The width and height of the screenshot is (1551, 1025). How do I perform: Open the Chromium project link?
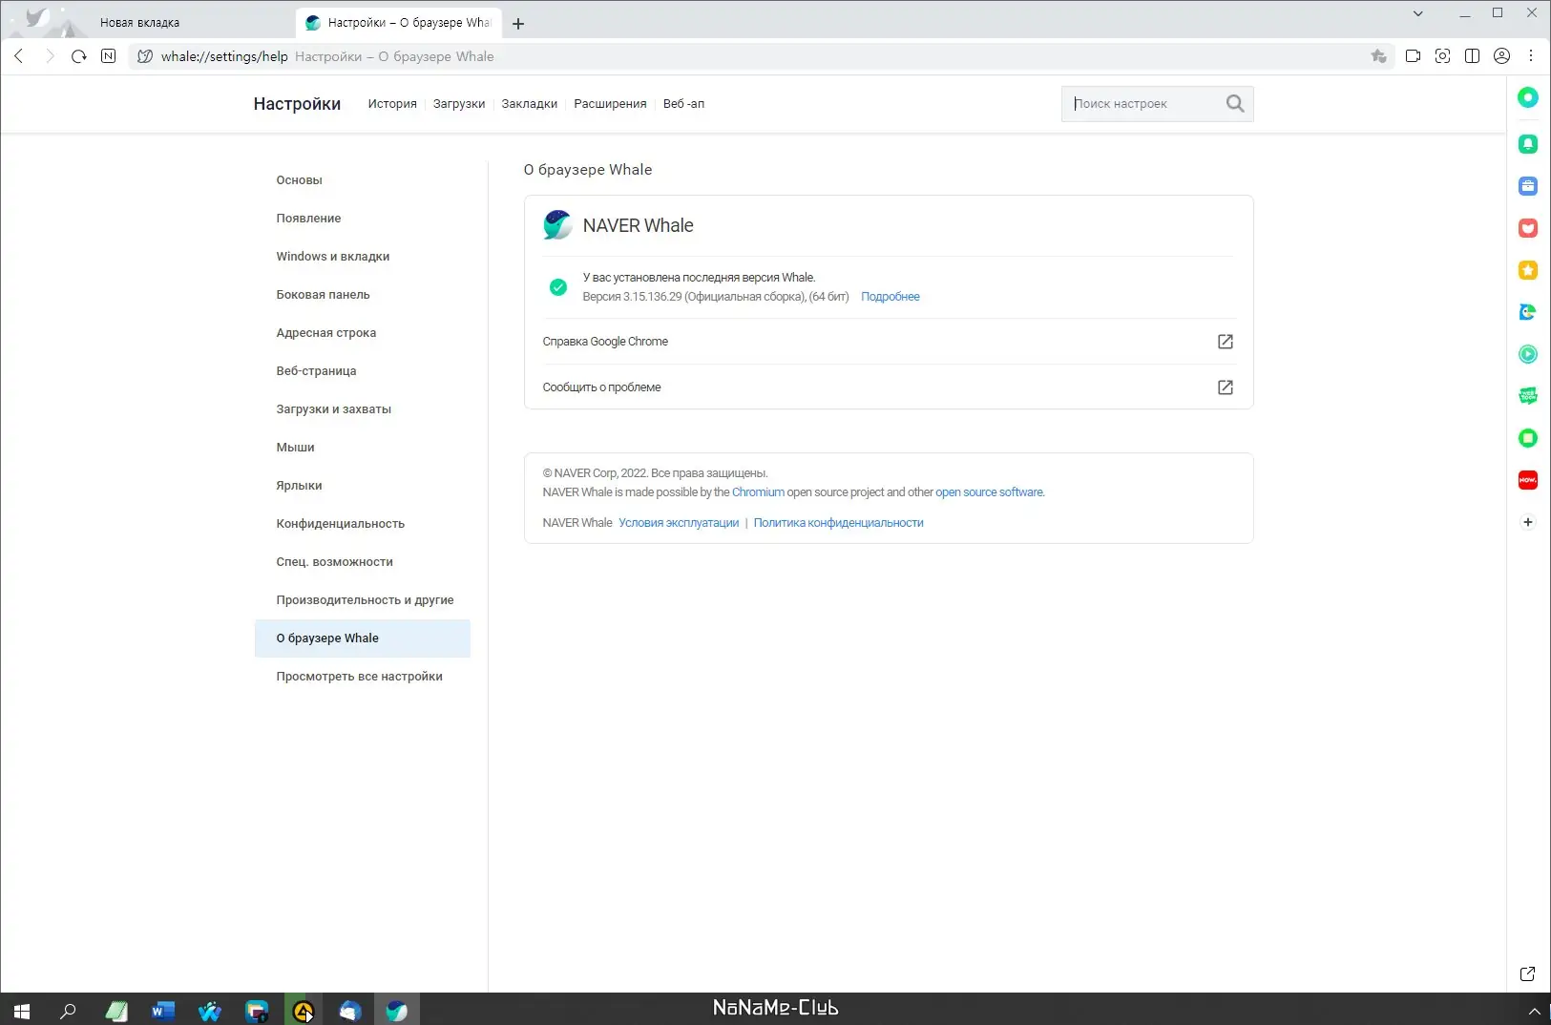758,492
